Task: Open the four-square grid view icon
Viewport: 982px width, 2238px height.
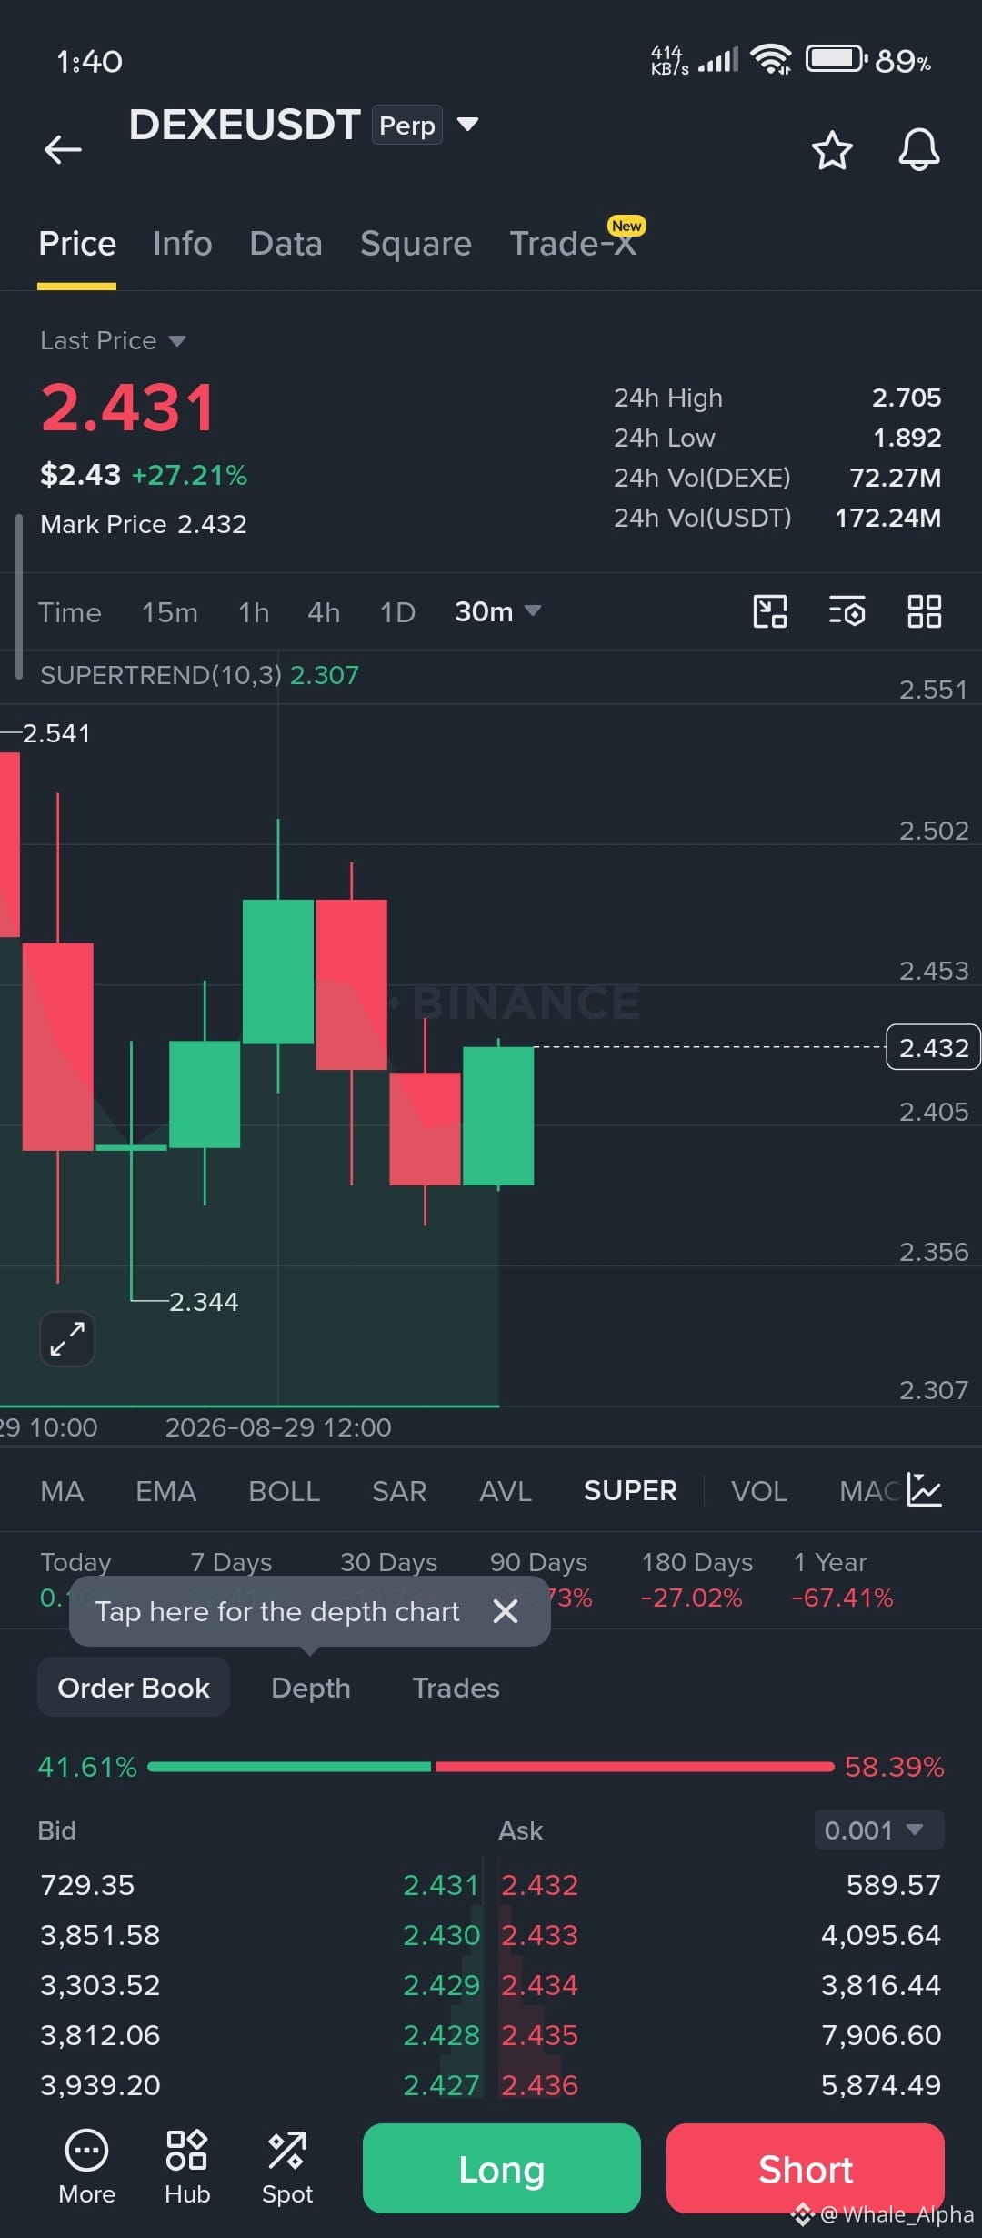Action: [925, 611]
